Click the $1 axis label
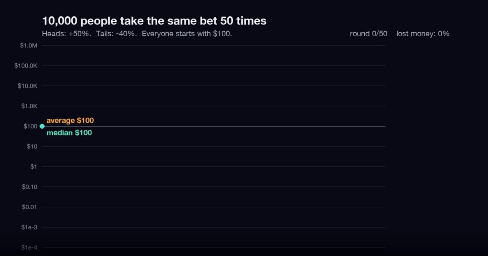This screenshot has height=256, width=488. tap(34, 167)
